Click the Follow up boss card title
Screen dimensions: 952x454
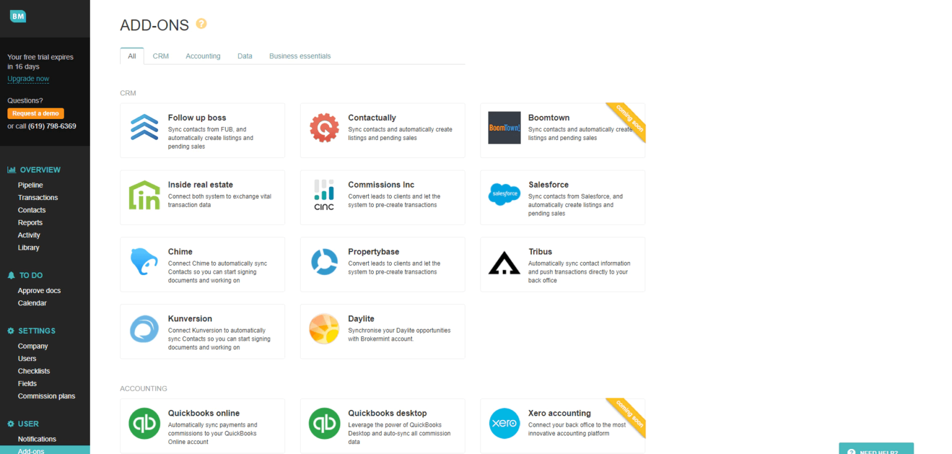(197, 118)
